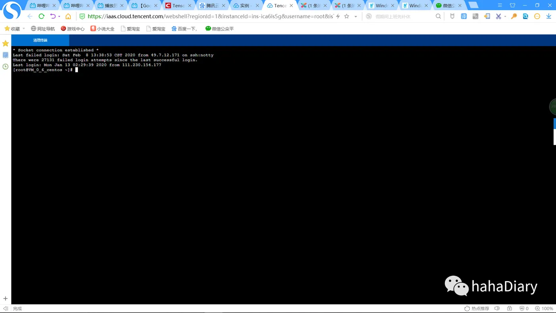Switch to the 播放历 bilibili tab

point(110,6)
